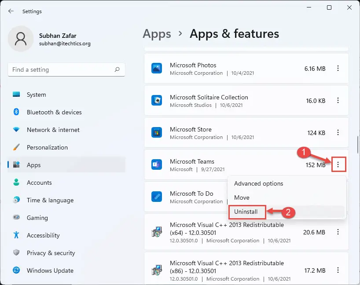
Task: Go to Bluetooth & devices settings
Action: click(66, 112)
